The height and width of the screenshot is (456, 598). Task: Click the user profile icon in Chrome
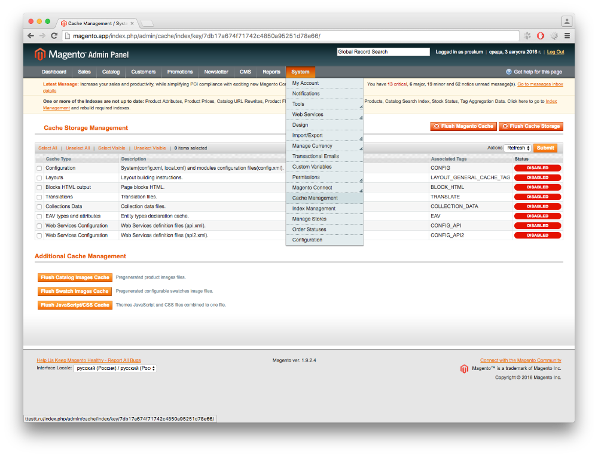[x=567, y=22]
